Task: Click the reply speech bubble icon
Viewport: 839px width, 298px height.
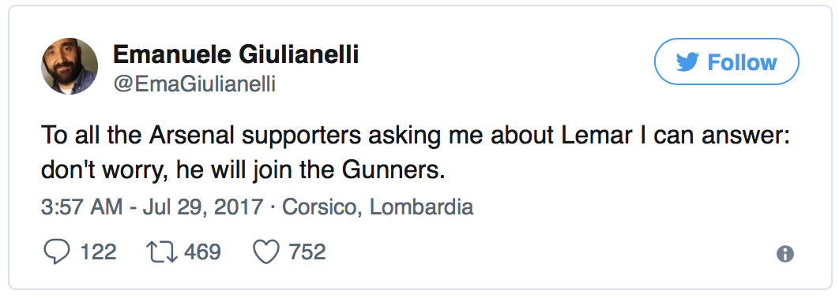Action: click(x=56, y=252)
